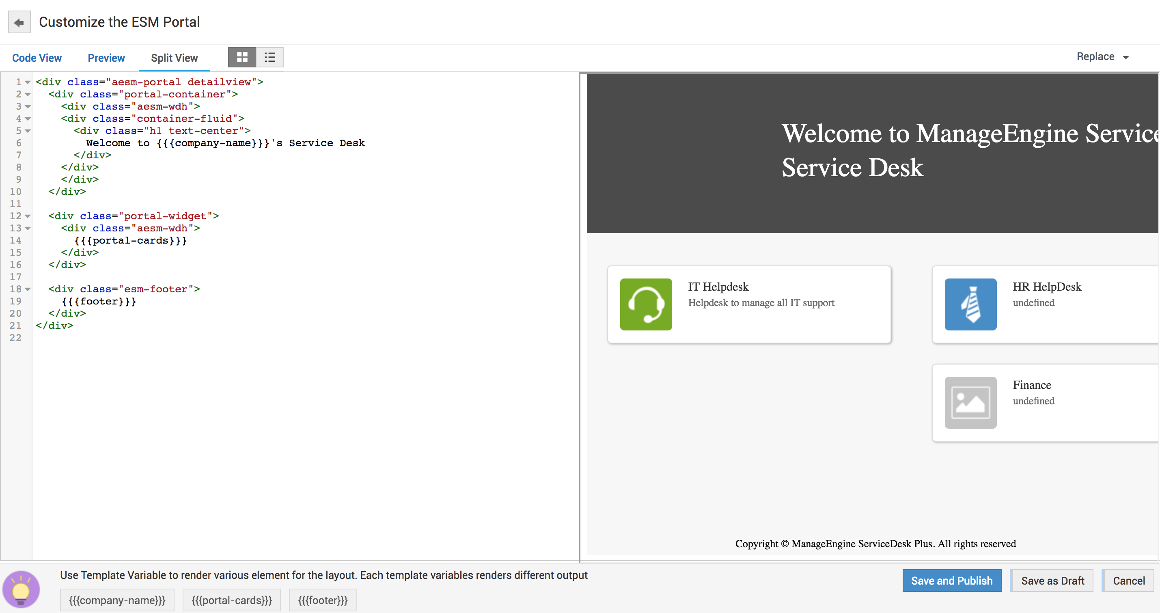Collapse code fold on line 13
The image size is (1160, 613).
click(x=28, y=229)
